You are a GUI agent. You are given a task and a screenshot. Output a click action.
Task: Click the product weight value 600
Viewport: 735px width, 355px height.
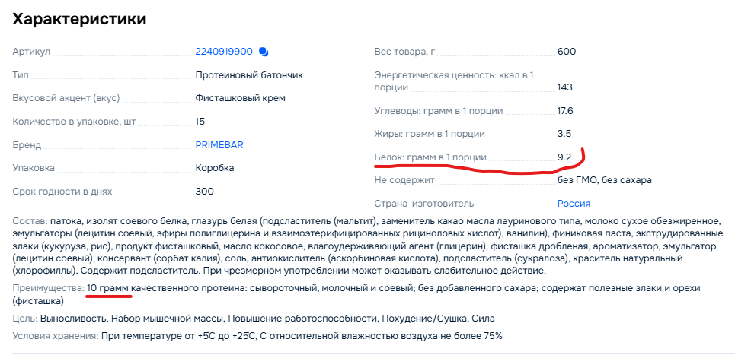point(567,52)
